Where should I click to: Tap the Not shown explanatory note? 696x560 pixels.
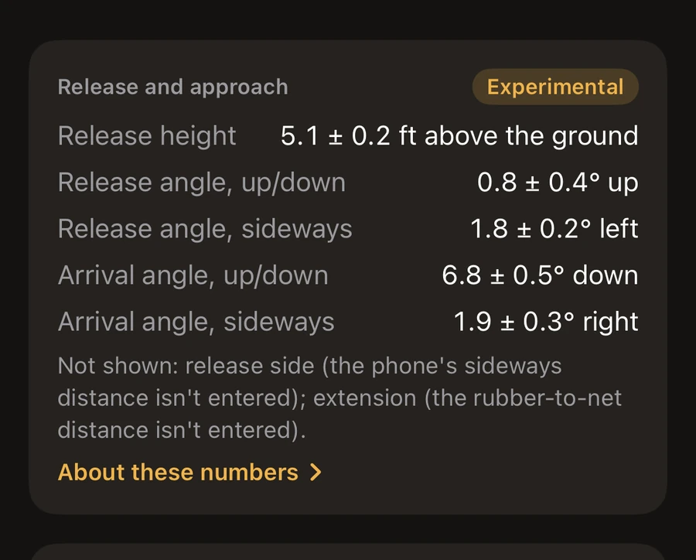click(x=339, y=398)
